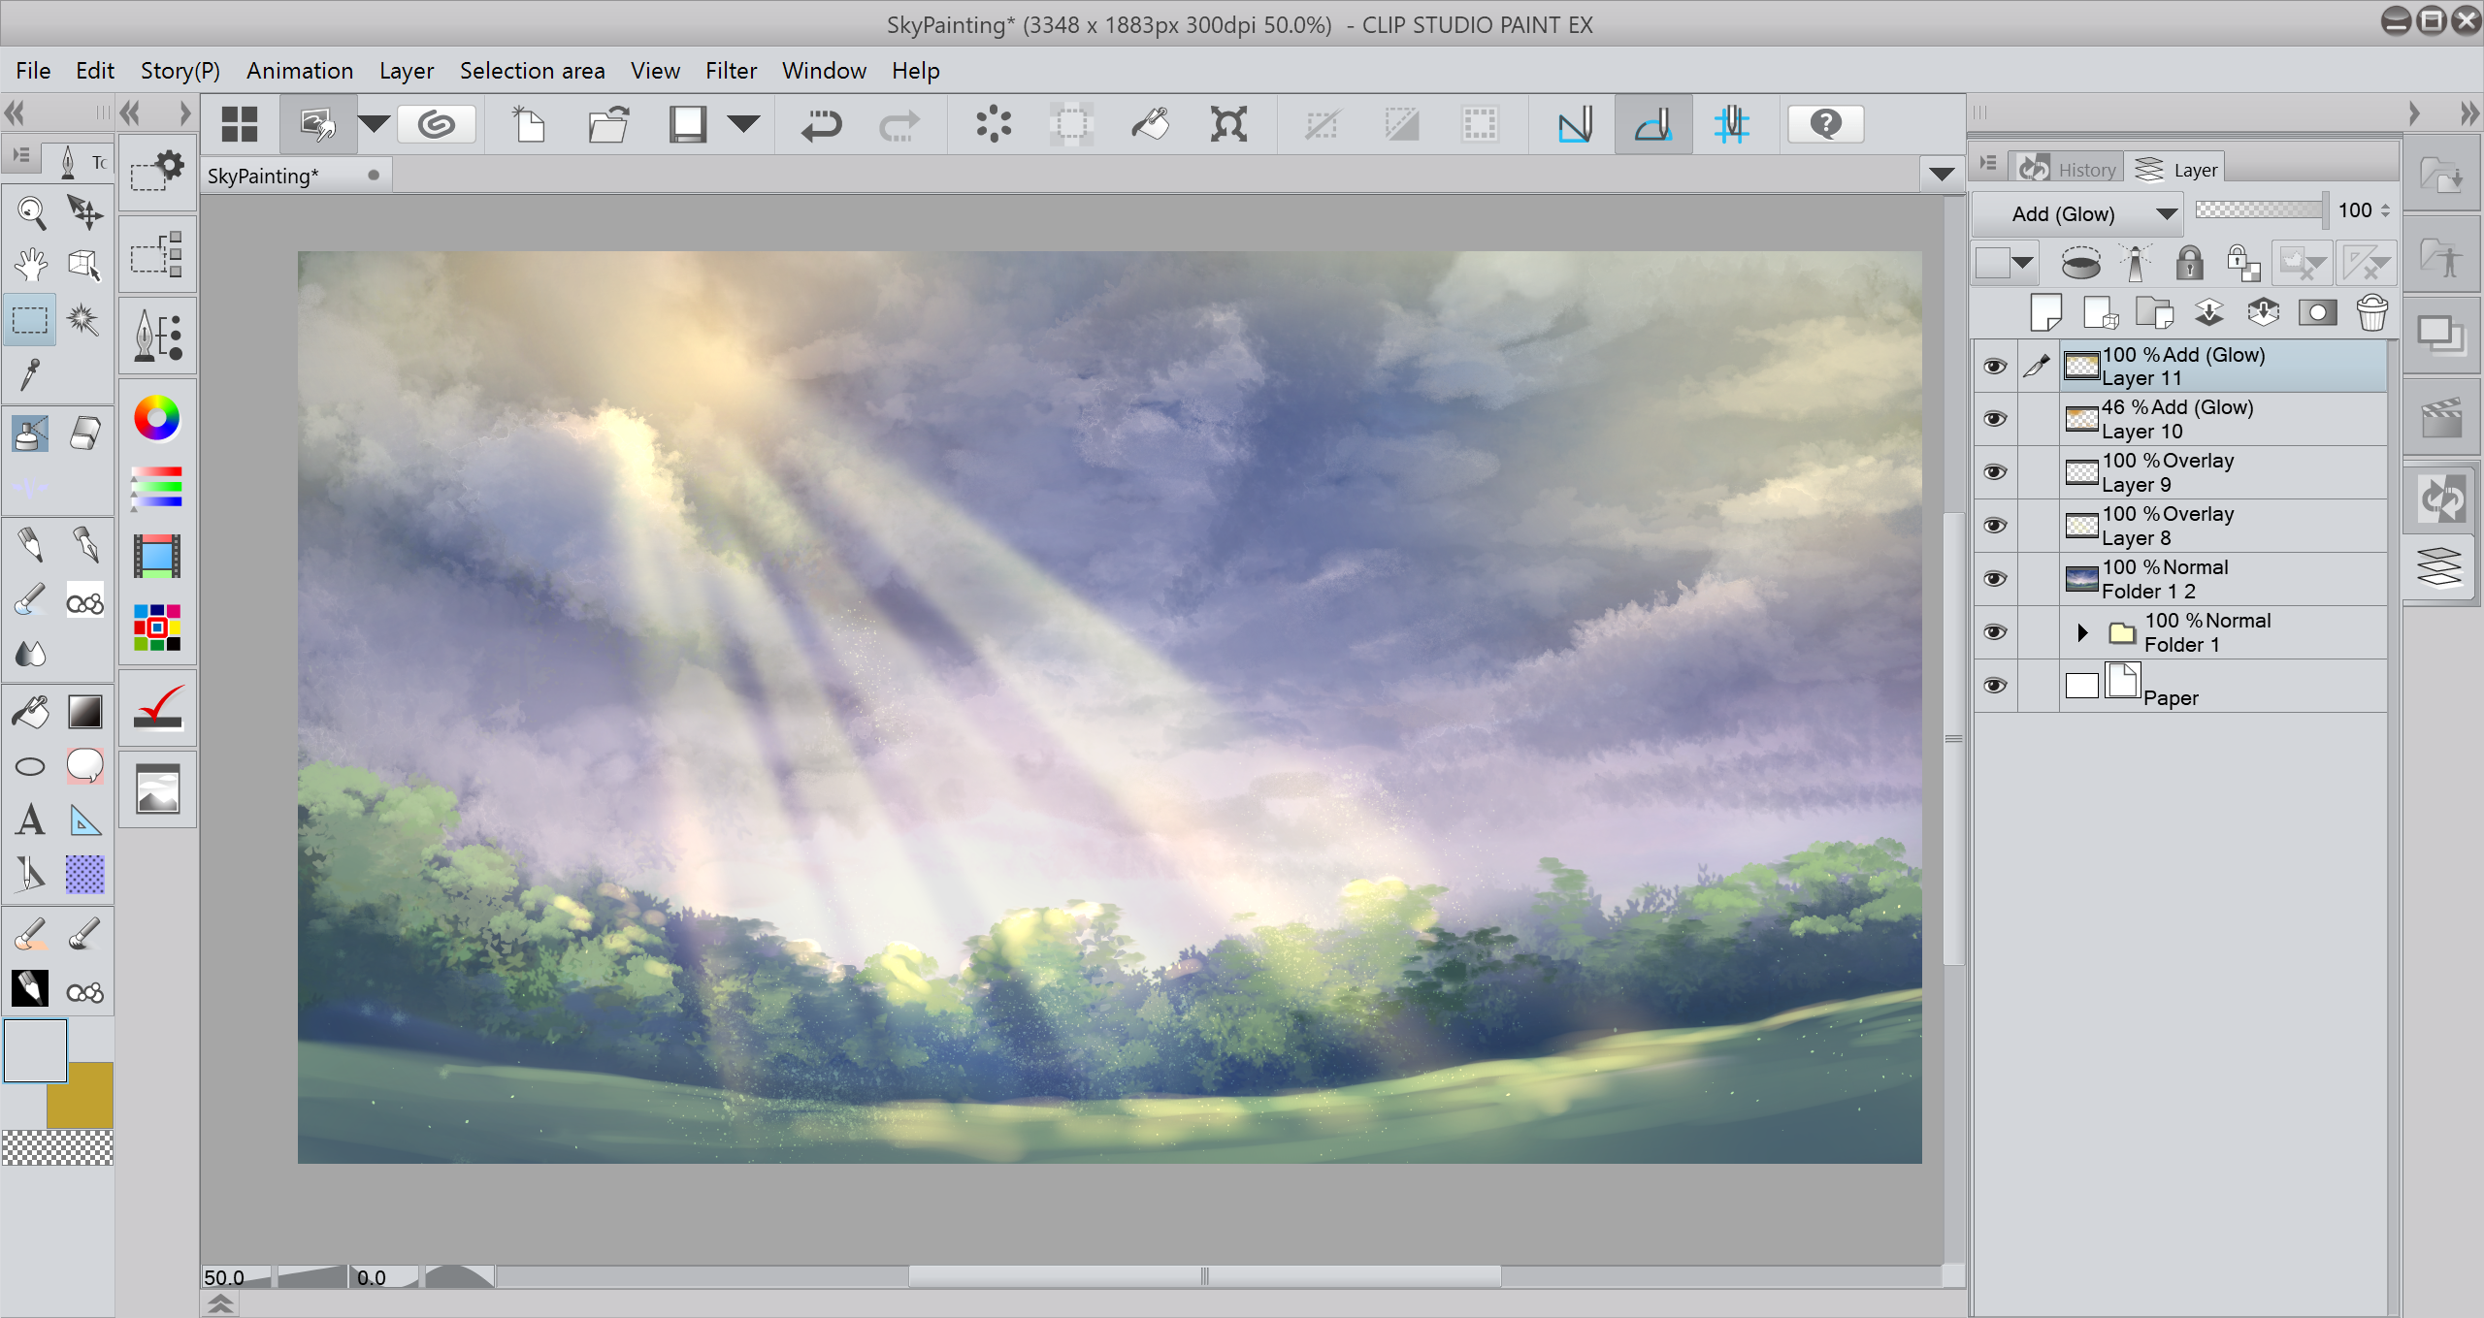Select the Auto select magic wand tool

pyautogui.click(x=84, y=319)
